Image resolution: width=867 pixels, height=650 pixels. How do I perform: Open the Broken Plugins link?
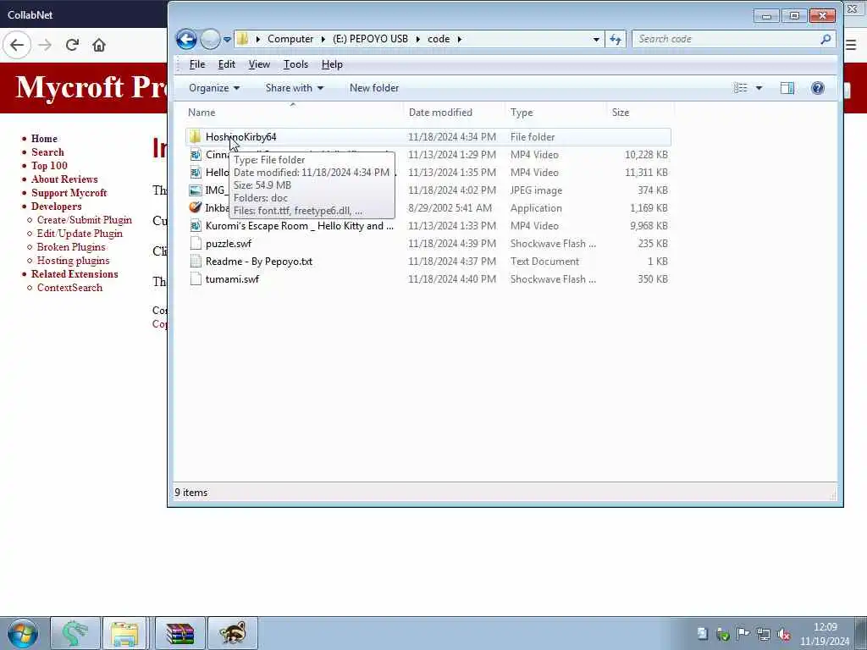pyautogui.click(x=71, y=247)
